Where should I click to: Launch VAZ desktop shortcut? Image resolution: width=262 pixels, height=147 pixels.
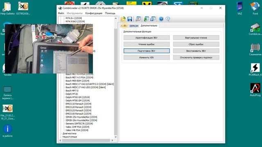[x=239, y=8]
